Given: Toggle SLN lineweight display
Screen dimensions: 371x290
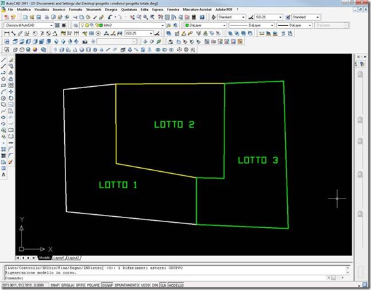Looking at the screenshot, I should 164,285.
